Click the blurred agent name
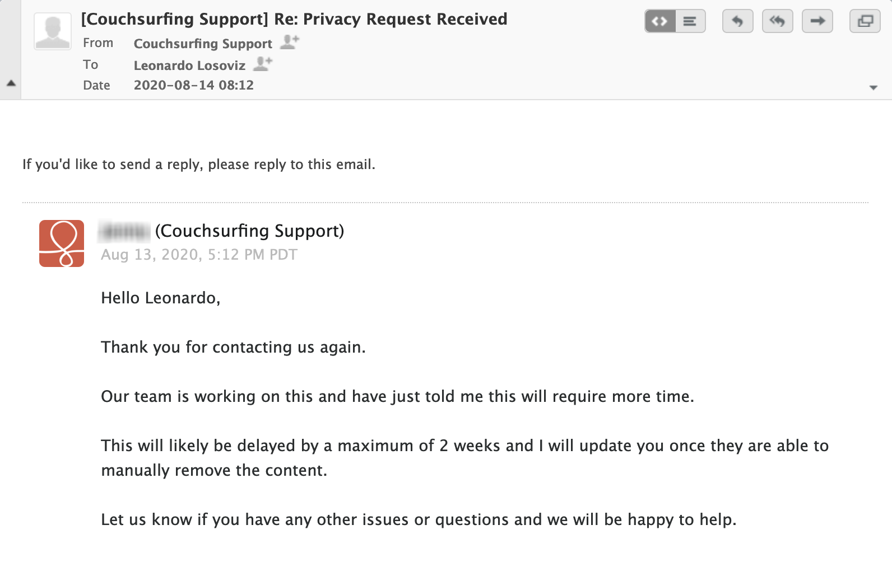892x567 pixels. (x=124, y=231)
